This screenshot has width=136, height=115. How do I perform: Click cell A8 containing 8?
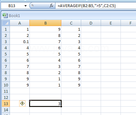click(x=20, y=73)
